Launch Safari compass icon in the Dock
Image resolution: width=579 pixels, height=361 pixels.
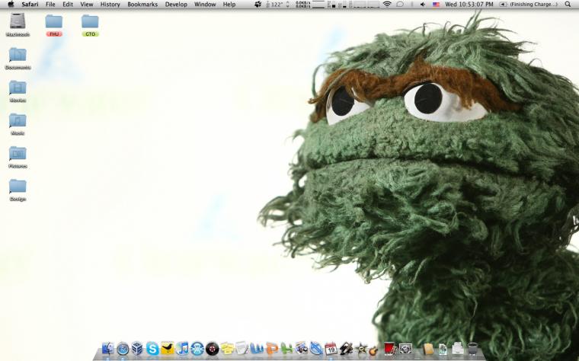[x=123, y=349]
